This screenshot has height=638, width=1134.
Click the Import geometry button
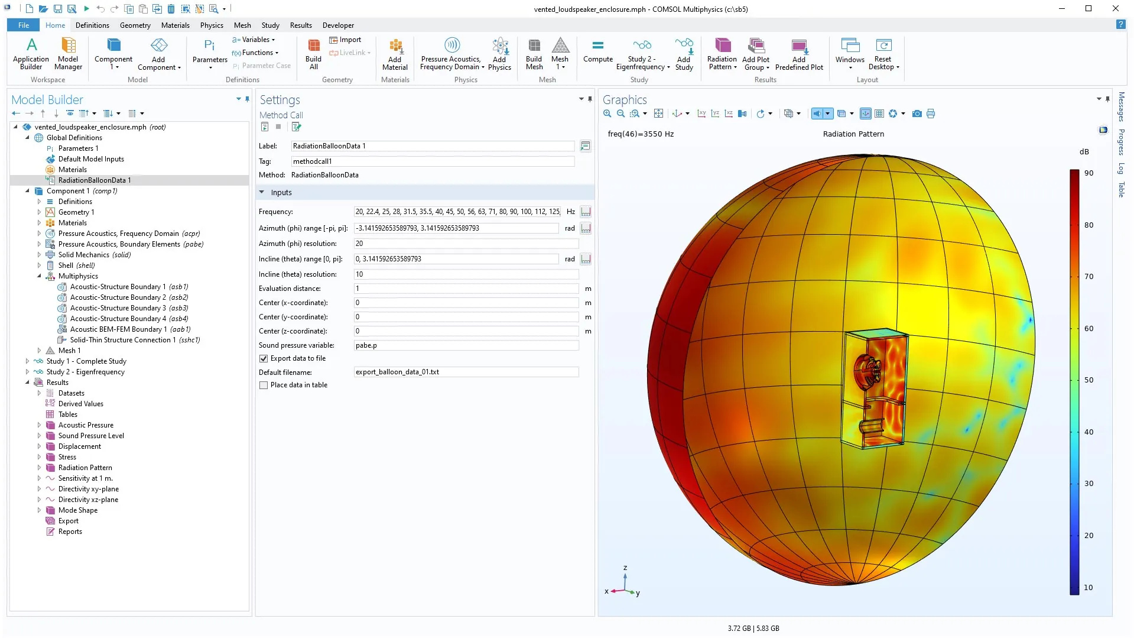pyautogui.click(x=346, y=40)
